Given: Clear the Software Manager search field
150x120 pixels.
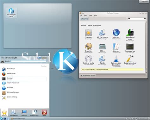Looking at the screenshot, I should [x=145, y=19].
